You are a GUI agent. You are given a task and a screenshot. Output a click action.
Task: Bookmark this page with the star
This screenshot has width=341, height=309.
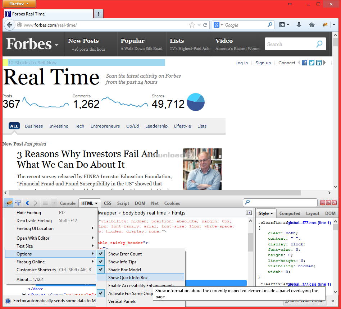click(192, 25)
